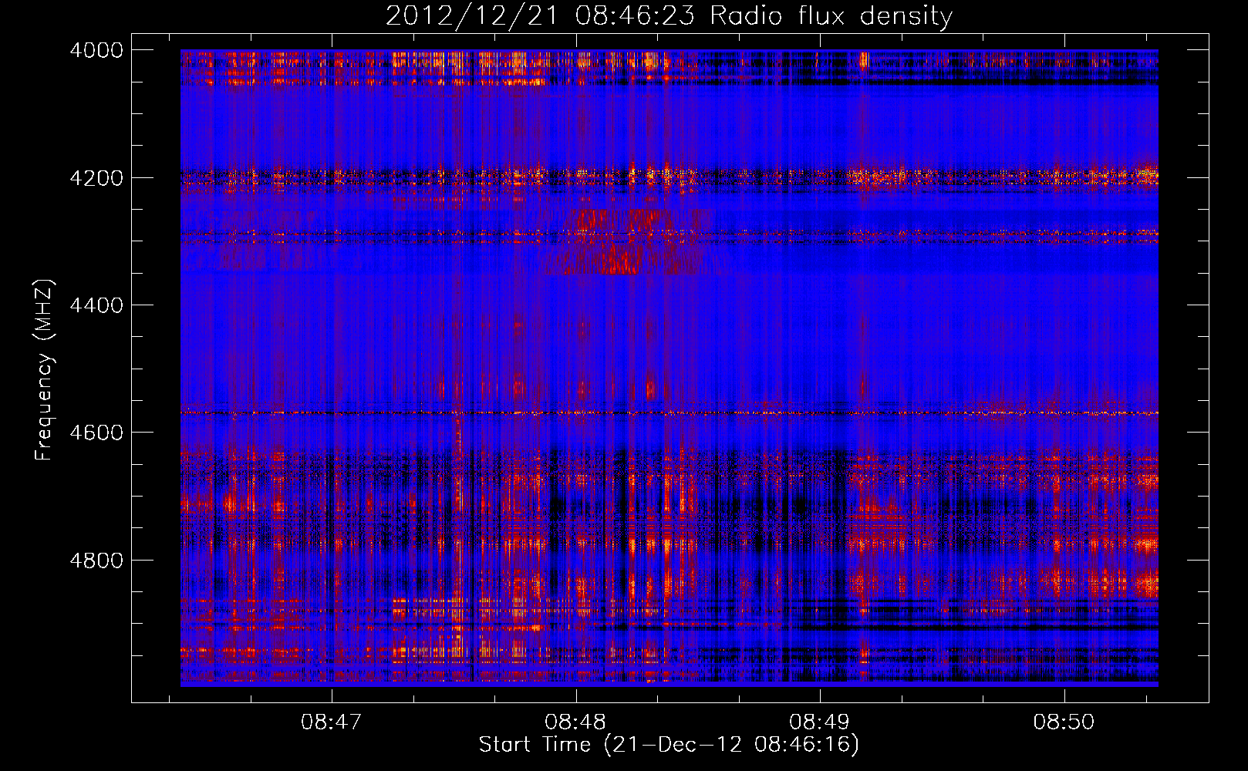Click the 08:48 time axis label
Viewport: 1248px width, 771px height.
(575, 722)
